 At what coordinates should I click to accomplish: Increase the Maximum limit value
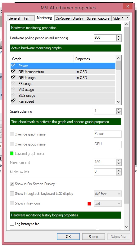coord(119,161)
